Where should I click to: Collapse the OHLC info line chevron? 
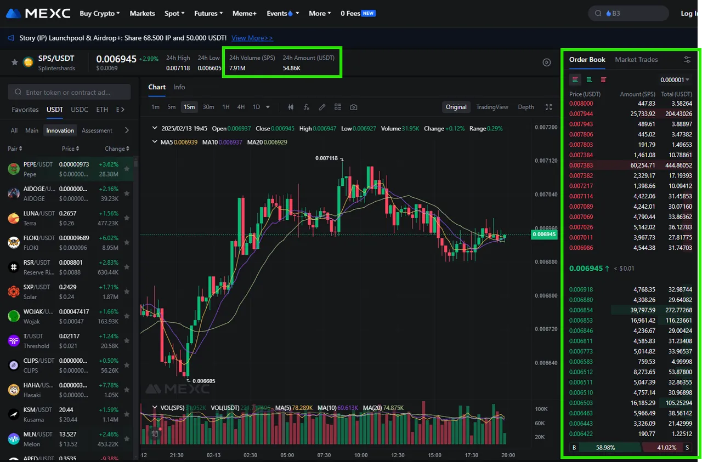[155, 128]
